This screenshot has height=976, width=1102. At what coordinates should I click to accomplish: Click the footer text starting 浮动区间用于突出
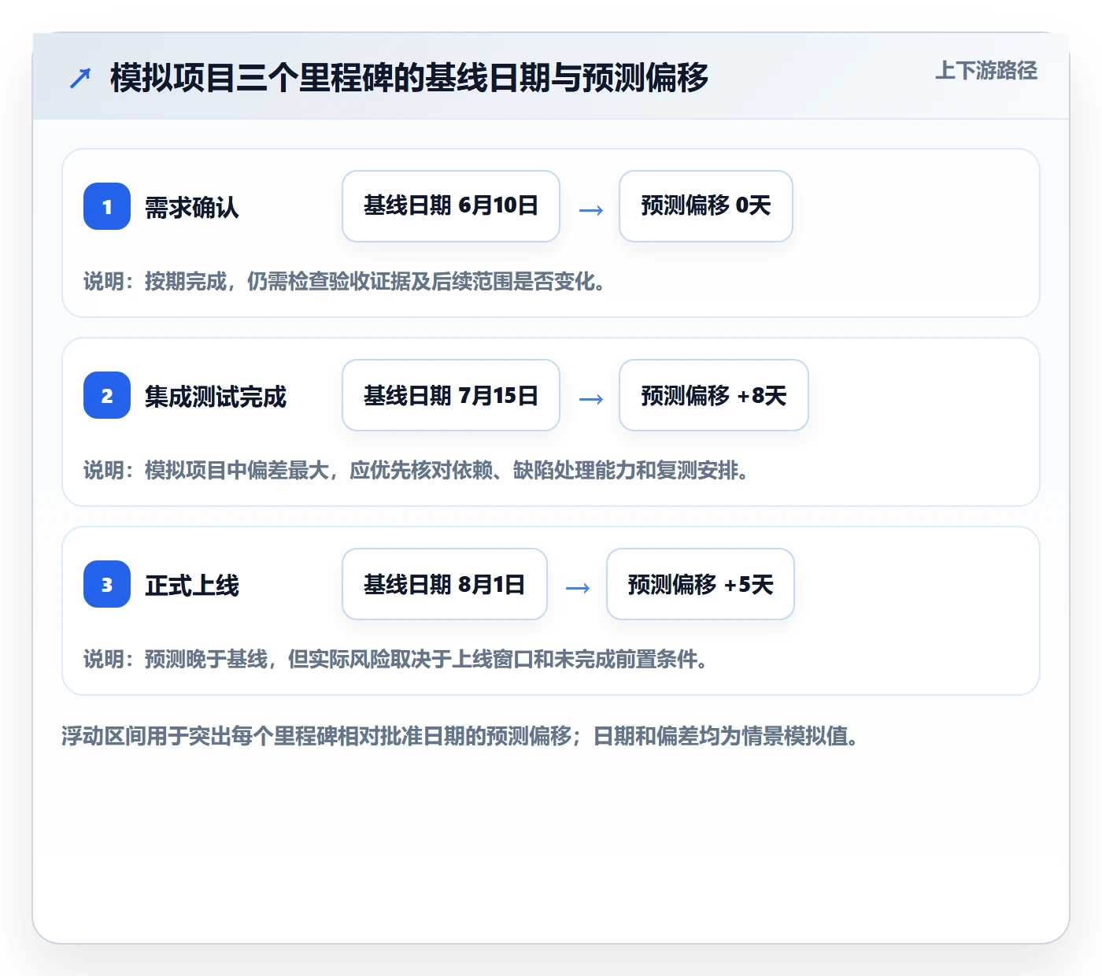(460, 736)
